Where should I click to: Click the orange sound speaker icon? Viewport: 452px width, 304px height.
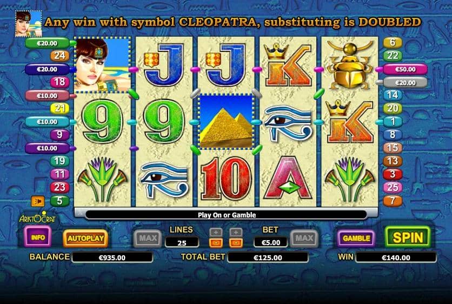click(38, 201)
